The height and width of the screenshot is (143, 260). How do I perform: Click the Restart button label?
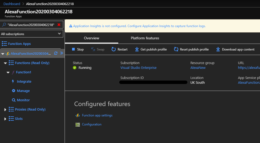[x=123, y=49]
